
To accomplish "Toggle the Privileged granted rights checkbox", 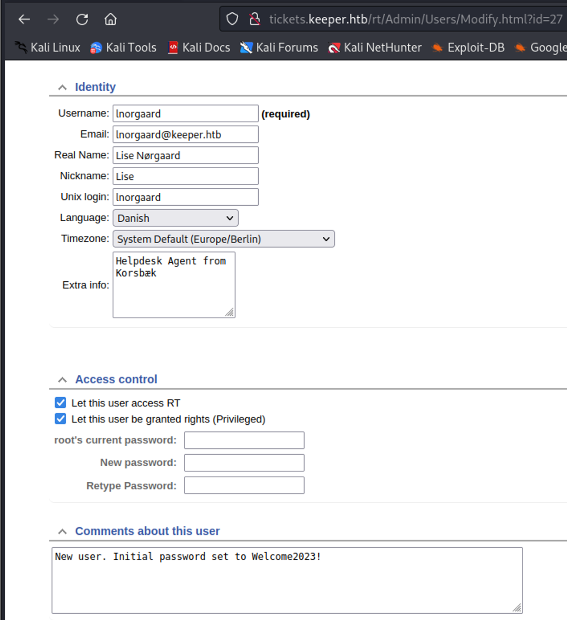I will click(60, 419).
